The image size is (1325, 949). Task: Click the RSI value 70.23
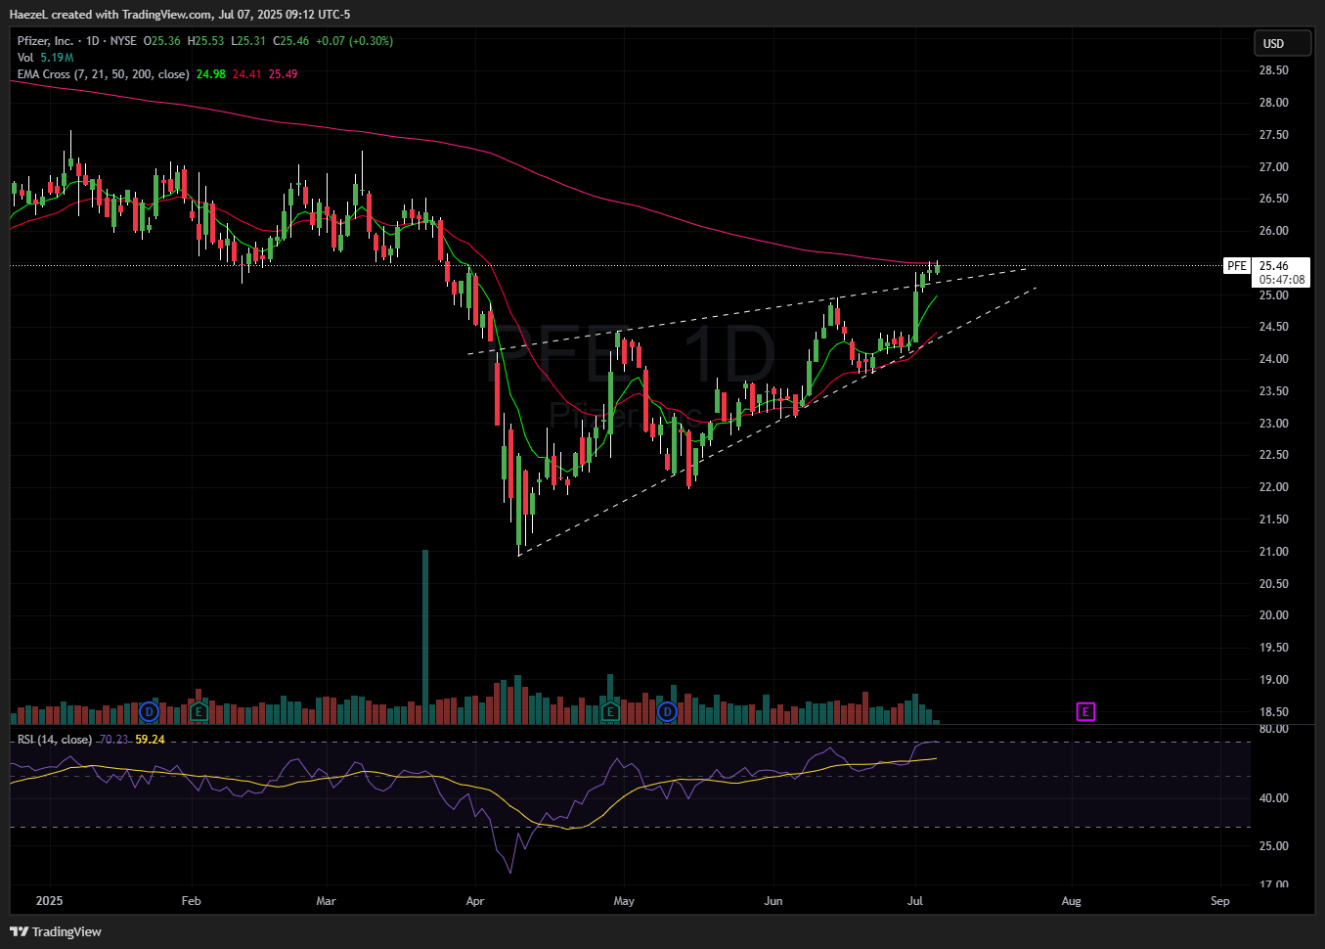113,740
